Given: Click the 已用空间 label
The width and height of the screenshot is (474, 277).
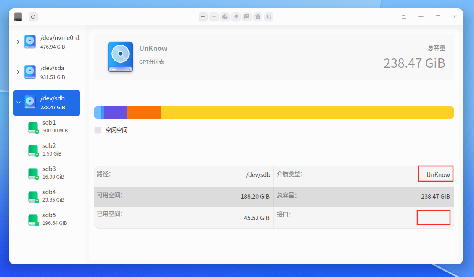Looking at the screenshot, I should click(x=110, y=214).
